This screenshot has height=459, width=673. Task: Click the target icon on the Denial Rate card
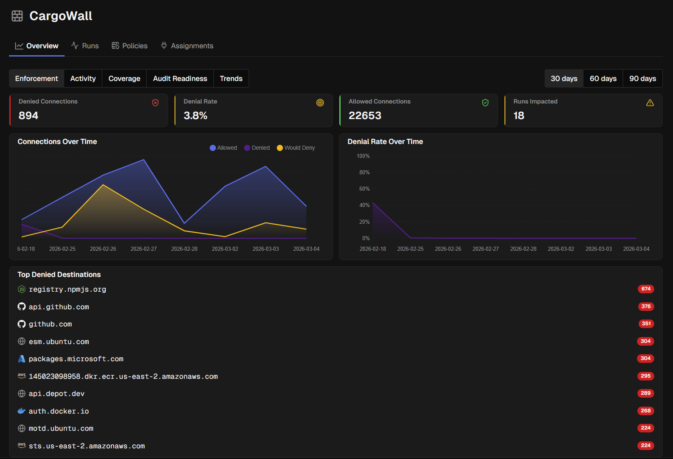pyautogui.click(x=320, y=103)
